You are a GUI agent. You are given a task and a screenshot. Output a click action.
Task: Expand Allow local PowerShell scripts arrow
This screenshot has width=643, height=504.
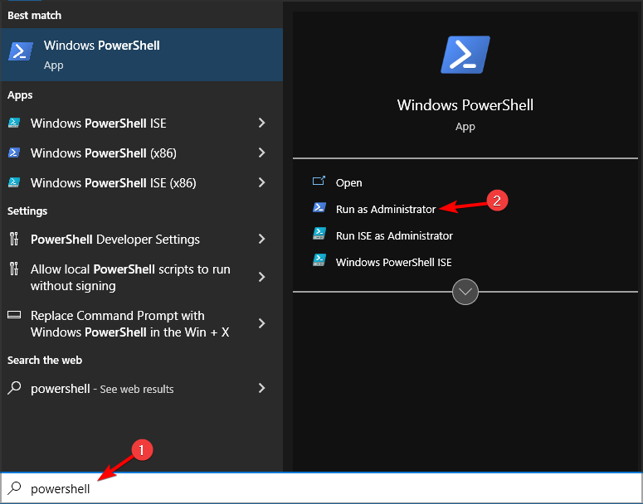261,278
